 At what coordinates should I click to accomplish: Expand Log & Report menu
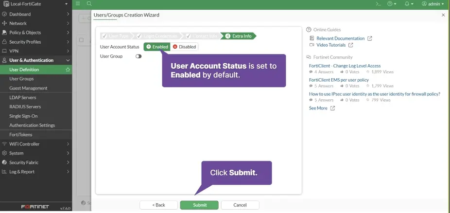pos(36,172)
